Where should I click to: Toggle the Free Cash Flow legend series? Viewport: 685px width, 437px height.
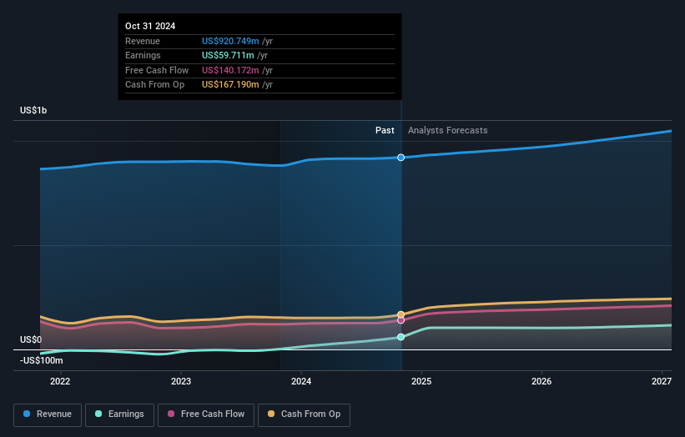point(206,414)
